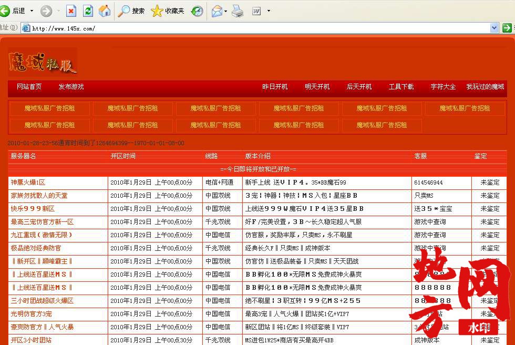Visit the 开区3小时团站 server link
Viewport: 515px width, 345px height.
pos(31,340)
